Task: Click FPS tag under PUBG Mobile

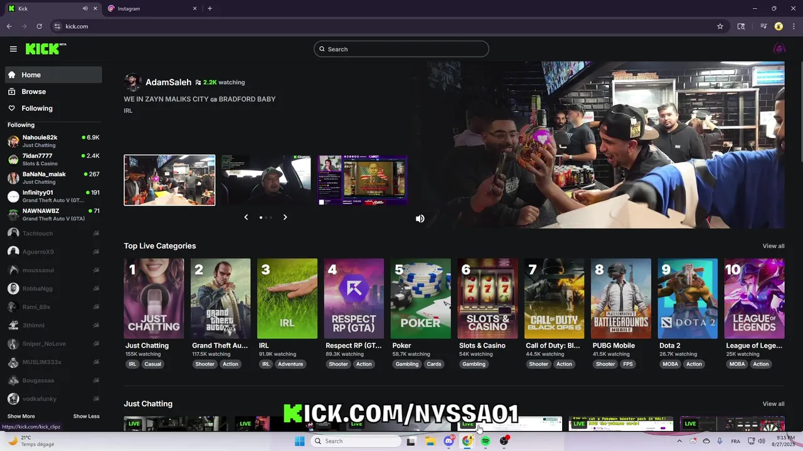Action: click(628, 364)
